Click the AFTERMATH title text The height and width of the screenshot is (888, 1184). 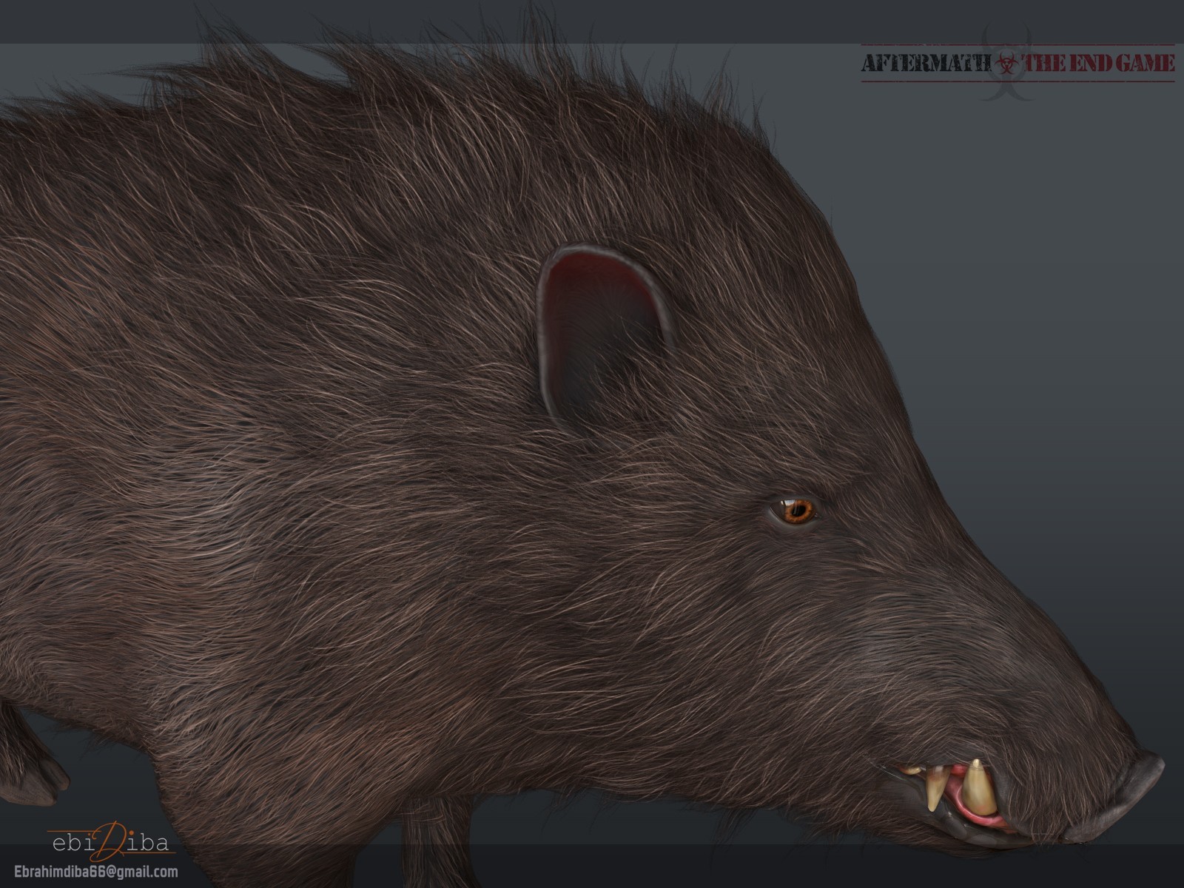point(927,64)
